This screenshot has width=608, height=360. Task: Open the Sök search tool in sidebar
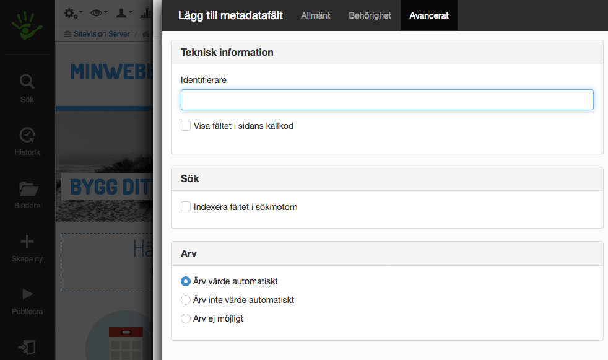[x=27, y=89]
